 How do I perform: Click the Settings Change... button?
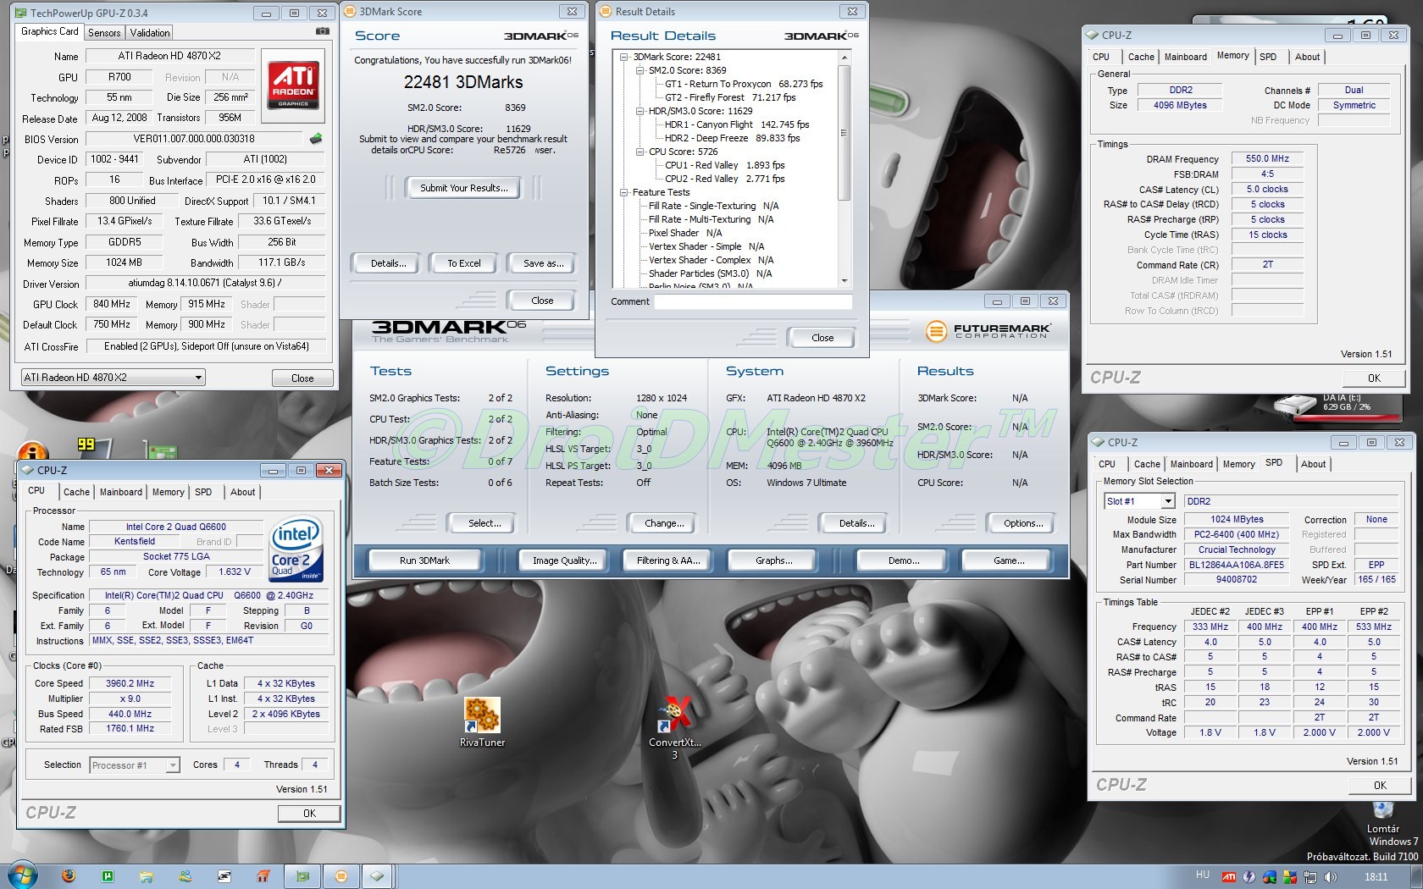664,523
